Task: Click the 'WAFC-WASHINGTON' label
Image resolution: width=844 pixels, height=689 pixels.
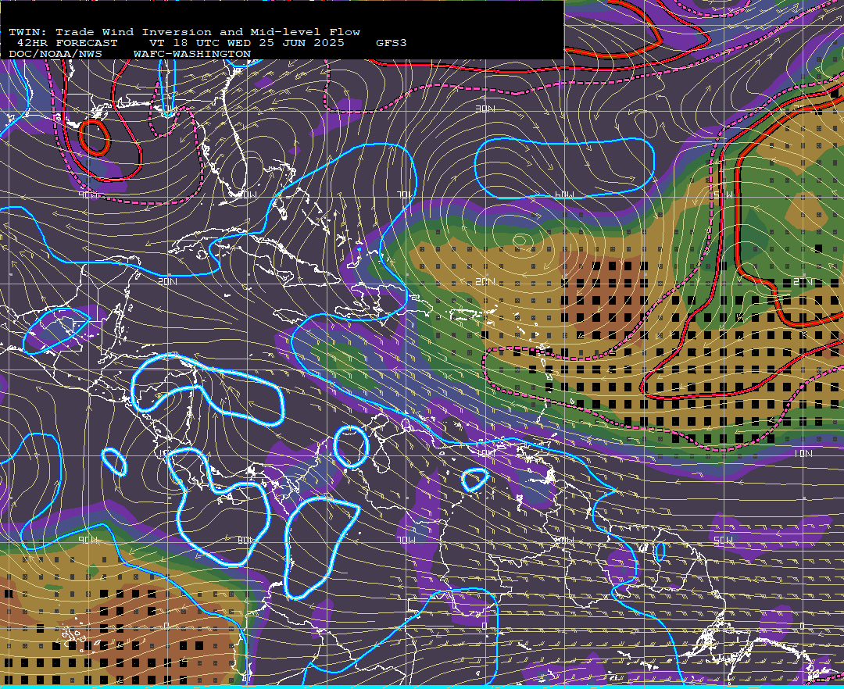Action: 192,55
